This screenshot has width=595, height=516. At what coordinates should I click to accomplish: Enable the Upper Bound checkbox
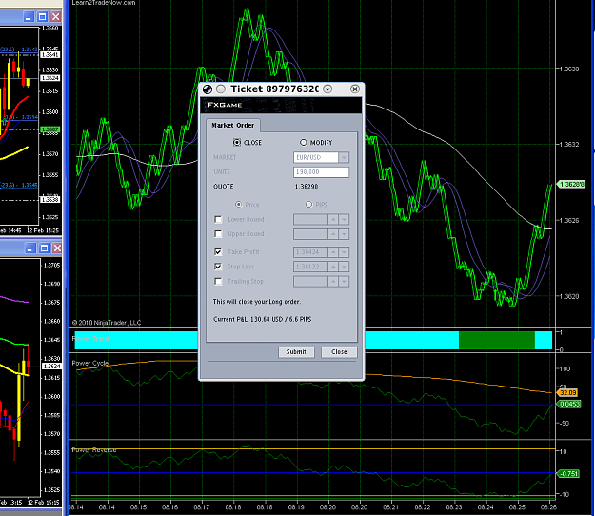point(218,234)
